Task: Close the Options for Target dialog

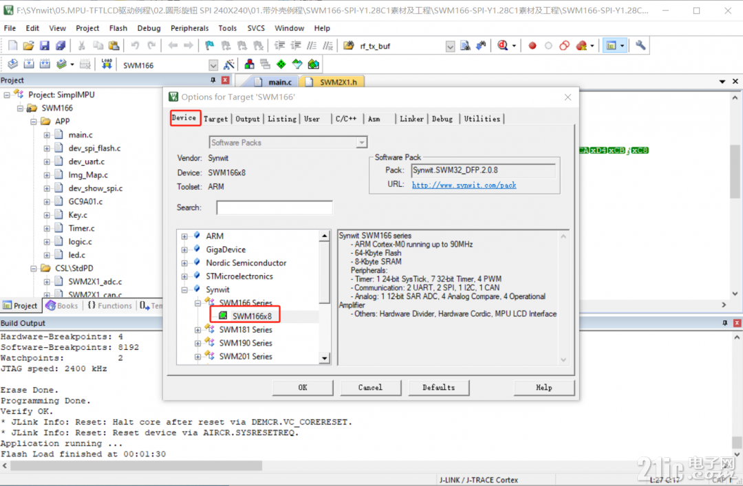Action: click(568, 97)
